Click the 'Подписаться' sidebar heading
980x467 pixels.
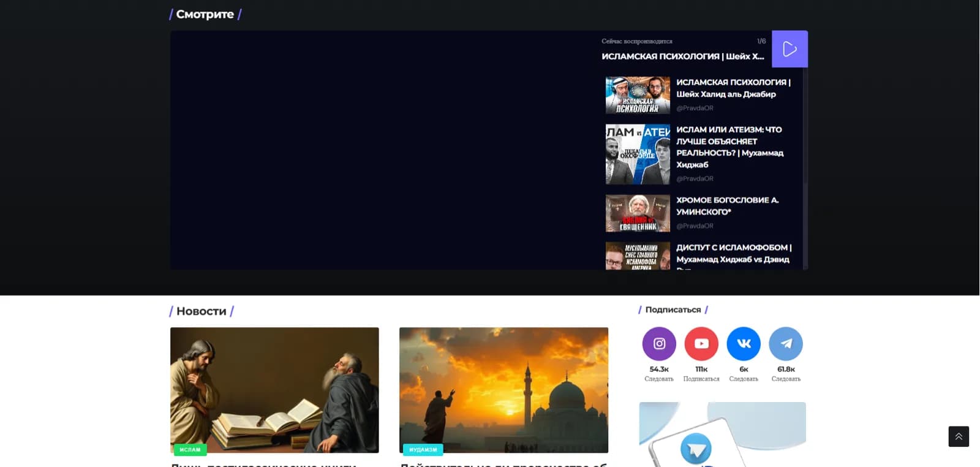[x=673, y=309]
